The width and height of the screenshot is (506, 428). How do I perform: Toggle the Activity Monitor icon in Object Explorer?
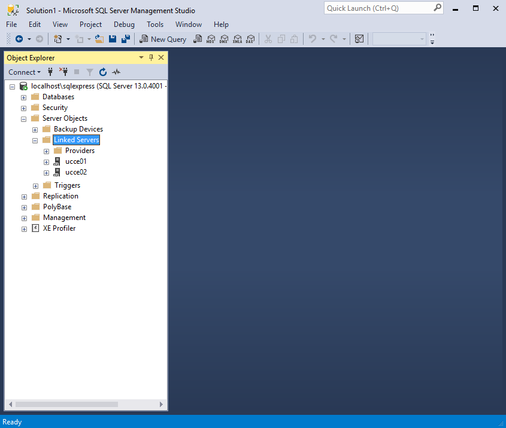(x=116, y=72)
